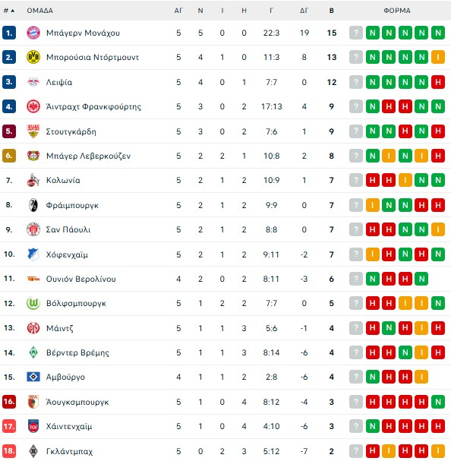Click the Hoffenheim blue shield logo
Screen dimensions: 451x461
33,254
